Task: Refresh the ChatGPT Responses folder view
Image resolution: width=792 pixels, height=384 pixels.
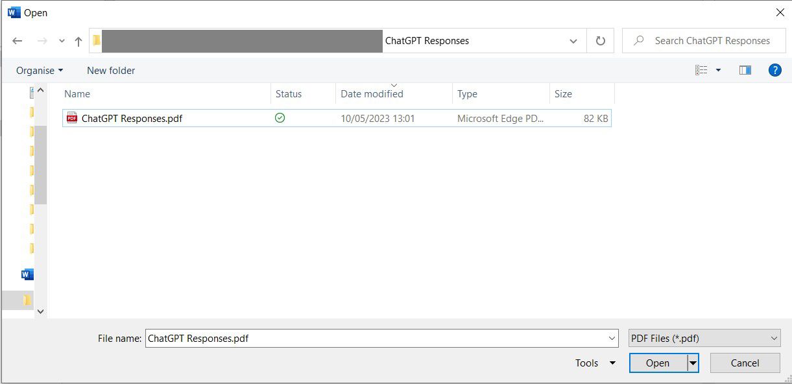Action: pyautogui.click(x=600, y=40)
